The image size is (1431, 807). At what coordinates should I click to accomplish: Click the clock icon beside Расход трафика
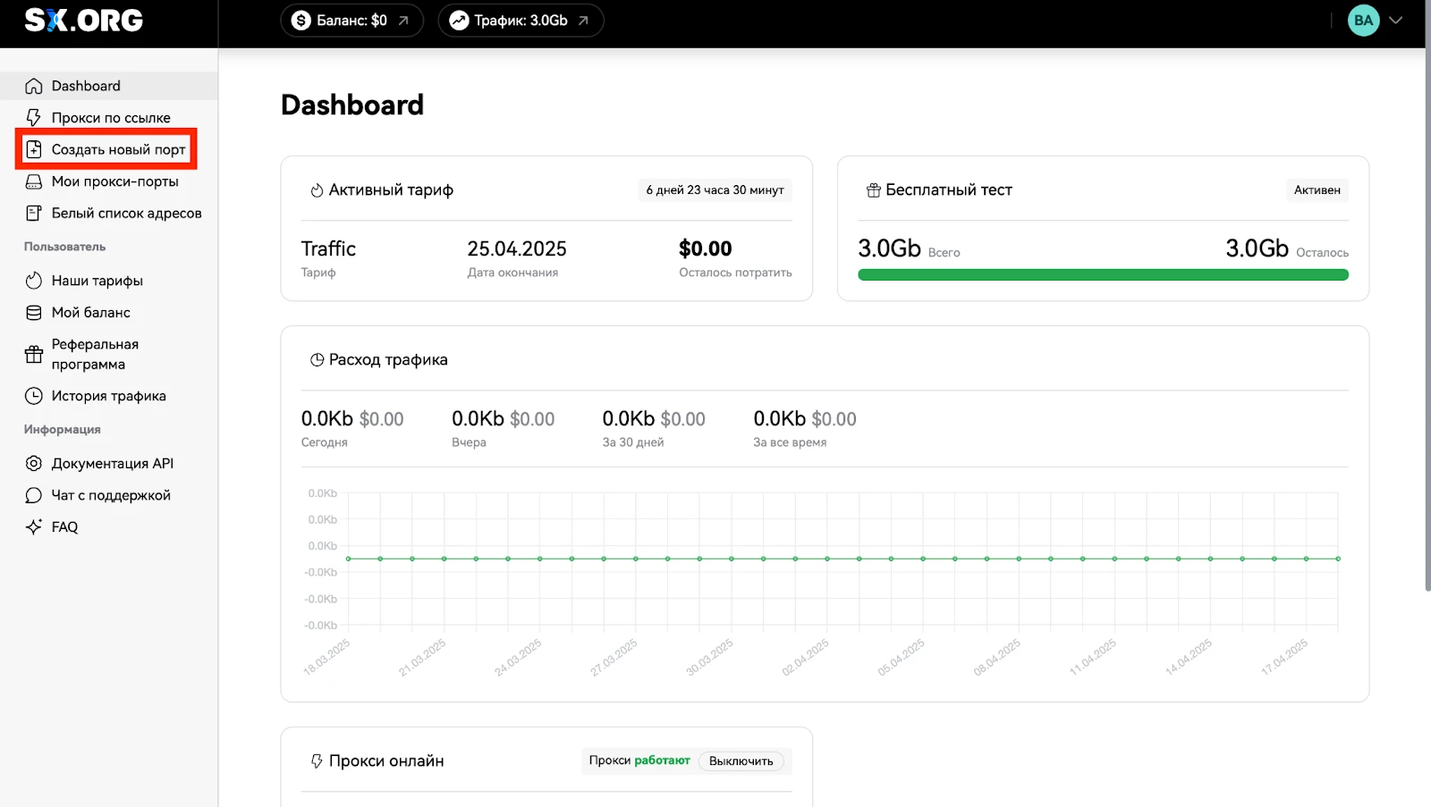pos(317,360)
